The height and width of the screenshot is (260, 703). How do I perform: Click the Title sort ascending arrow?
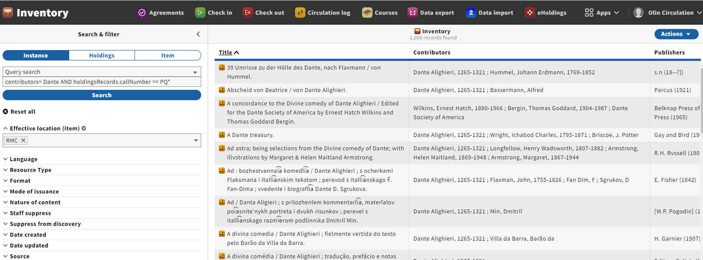(237, 53)
